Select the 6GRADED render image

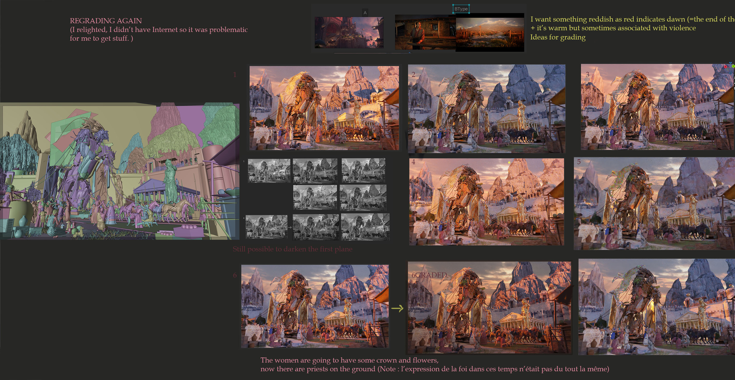pyautogui.click(x=489, y=308)
